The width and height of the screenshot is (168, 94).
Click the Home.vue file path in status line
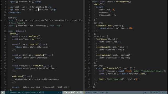pos(25,92)
